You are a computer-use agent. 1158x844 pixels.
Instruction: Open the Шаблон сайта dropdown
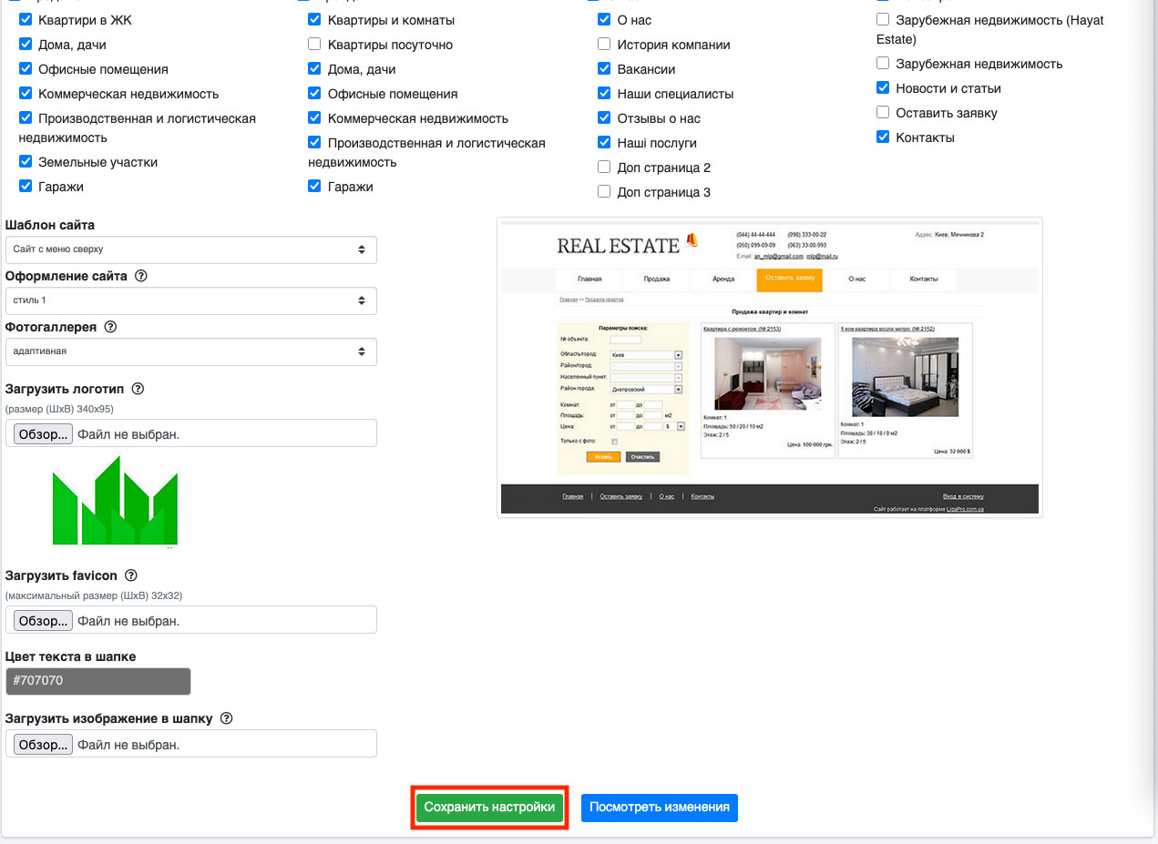click(191, 249)
